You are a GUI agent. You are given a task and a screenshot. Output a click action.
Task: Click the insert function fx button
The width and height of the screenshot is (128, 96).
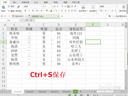tap(31, 20)
